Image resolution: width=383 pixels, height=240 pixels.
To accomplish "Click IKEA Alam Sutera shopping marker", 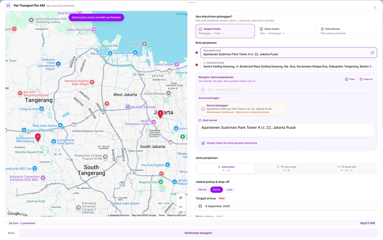I will click(x=60, y=125).
